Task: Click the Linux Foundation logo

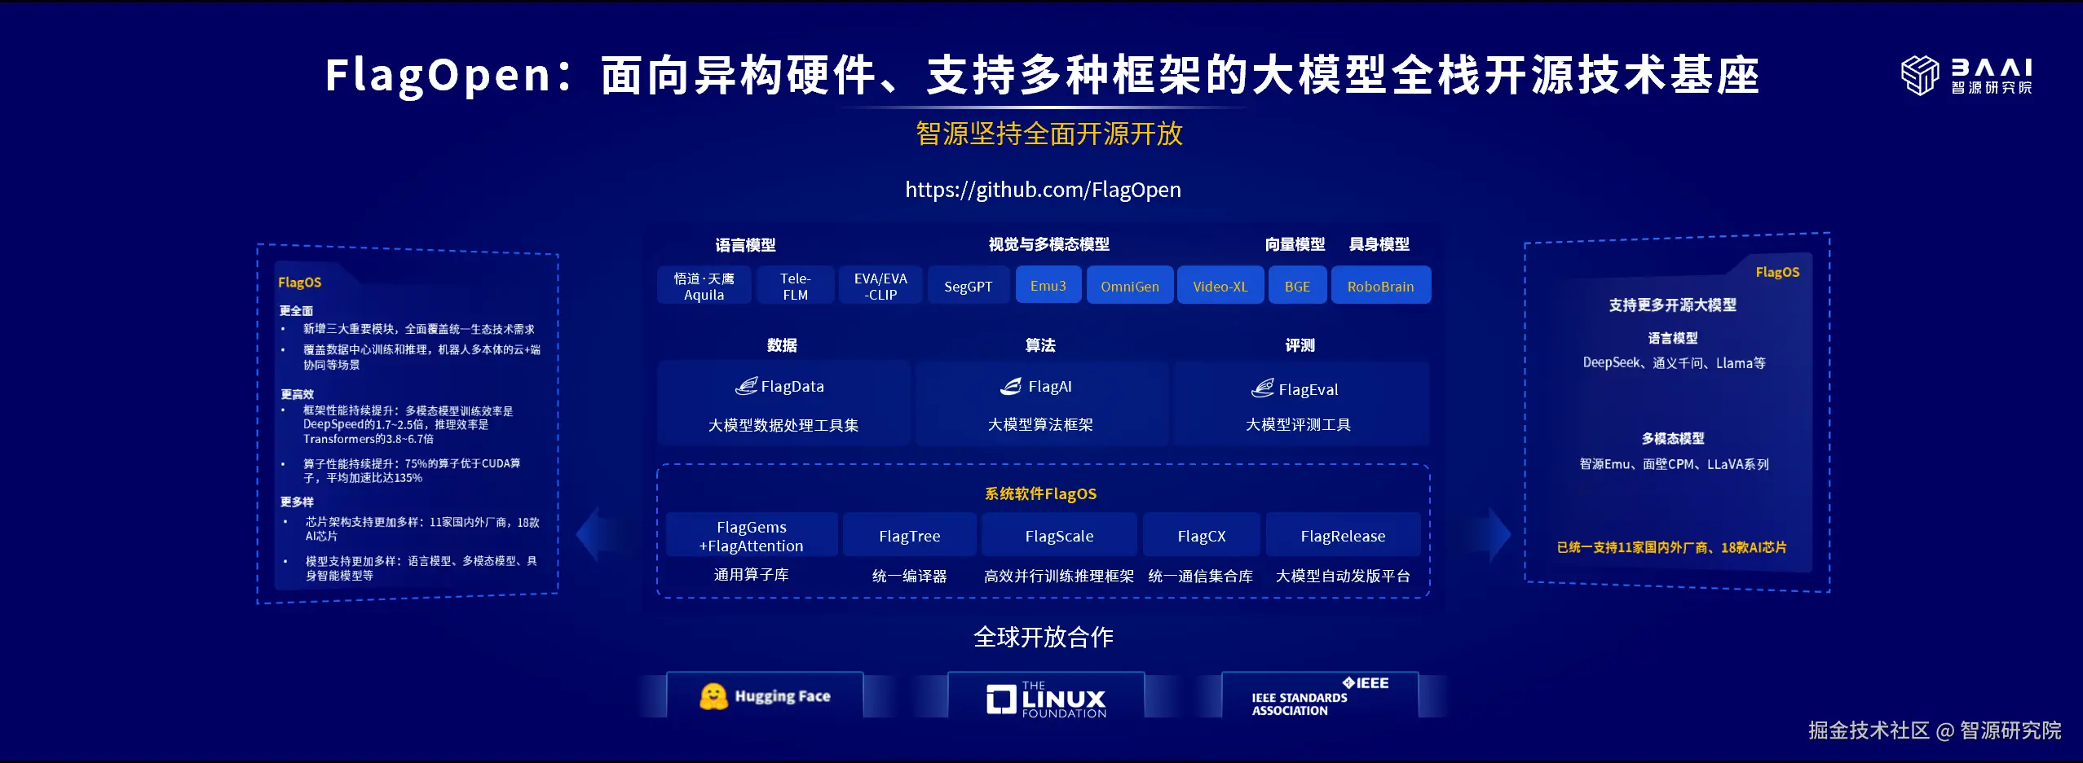Action: pos(1046,699)
